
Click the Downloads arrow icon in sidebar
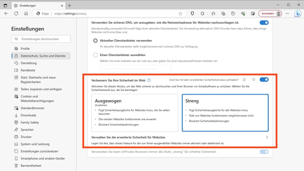click(16, 115)
